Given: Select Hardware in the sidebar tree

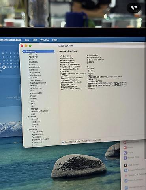Looking at the screenshot, I should click(x=38, y=51).
